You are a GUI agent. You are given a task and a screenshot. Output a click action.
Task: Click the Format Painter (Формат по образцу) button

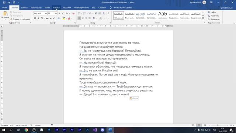tap(20, 19)
